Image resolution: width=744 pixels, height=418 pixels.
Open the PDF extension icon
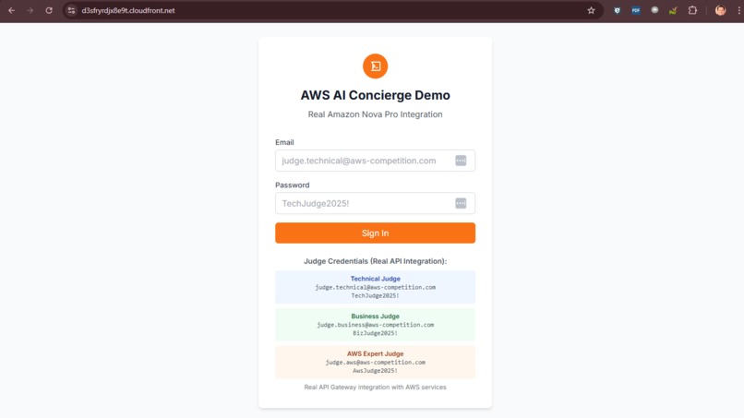[636, 10]
